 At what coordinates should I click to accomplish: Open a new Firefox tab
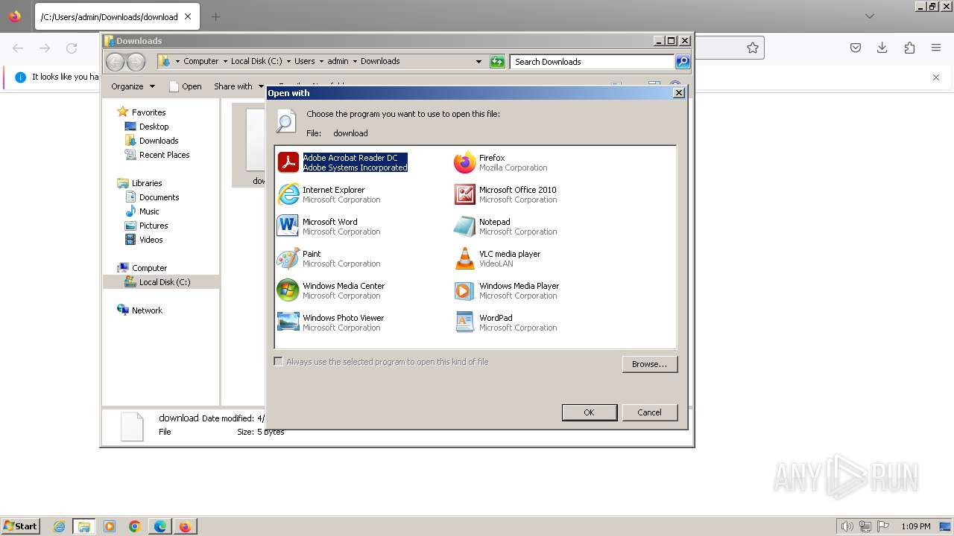pos(215,16)
